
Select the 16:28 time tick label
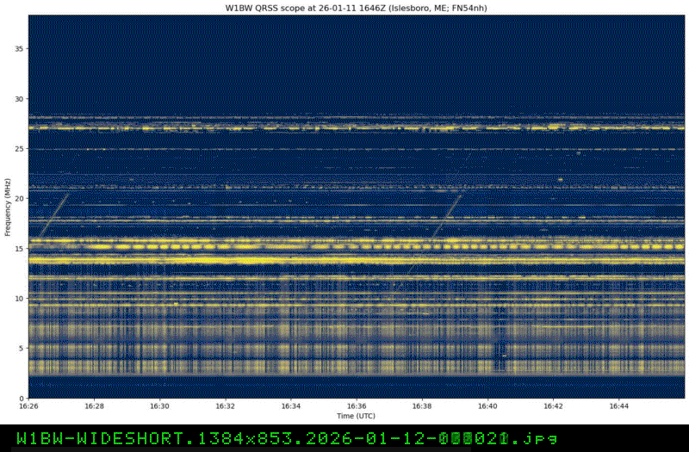point(94,406)
